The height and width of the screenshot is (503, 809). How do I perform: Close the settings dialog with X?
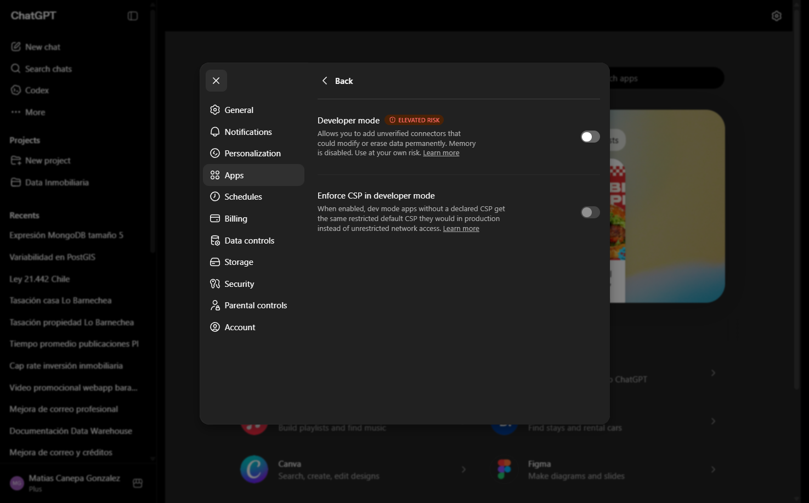(216, 81)
